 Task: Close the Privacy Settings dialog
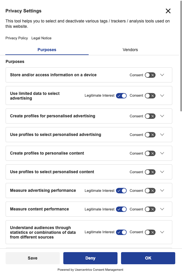[x=168, y=11]
